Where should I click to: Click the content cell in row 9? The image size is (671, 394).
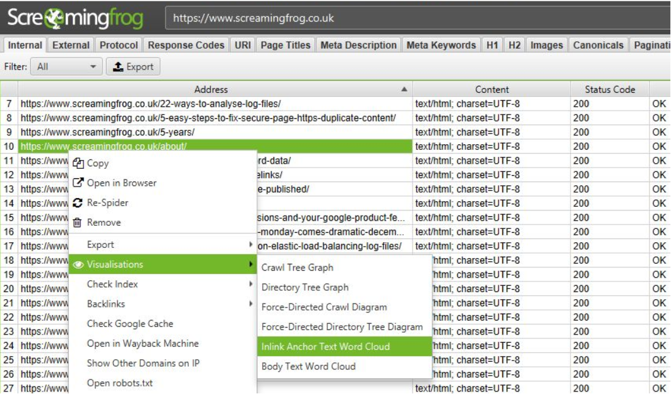[492, 132]
